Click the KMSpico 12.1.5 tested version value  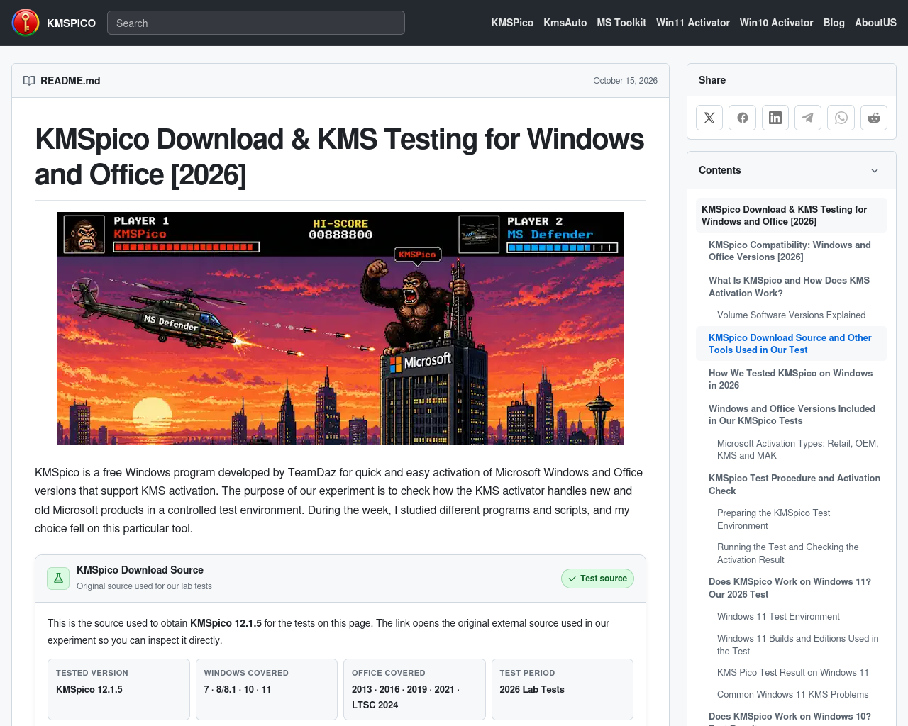89,689
